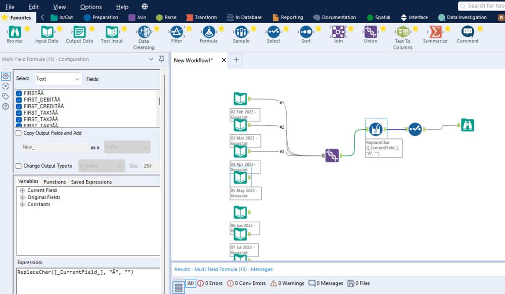Open the Spatial tool category
The height and width of the screenshot is (294, 505).
(379, 17)
